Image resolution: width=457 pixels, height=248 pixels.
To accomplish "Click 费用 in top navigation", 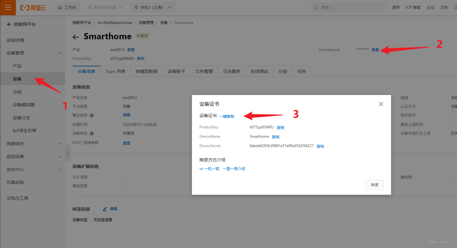I will coord(396,7).
